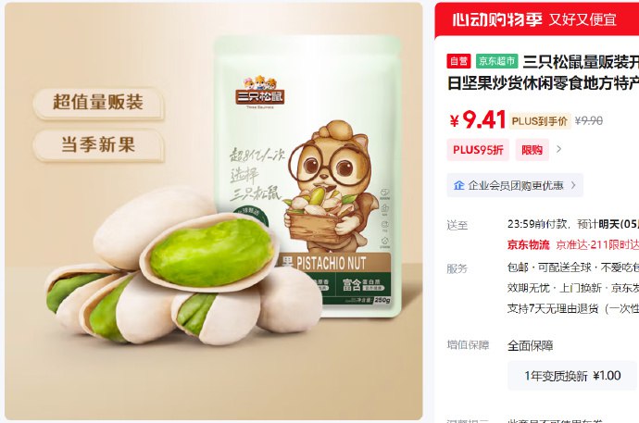The image size is (639, 423).
Task: Open the 心动购物季 promotion banner
Action: [536, 19]
